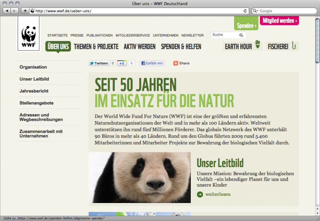Click the status bar URL text
This screenshot has width=320, height=221.
coord(54,218)
